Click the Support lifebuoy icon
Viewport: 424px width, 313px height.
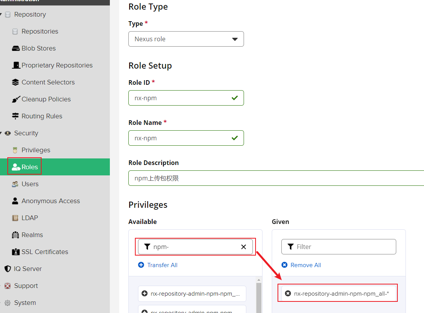click(x=8, y=286)
